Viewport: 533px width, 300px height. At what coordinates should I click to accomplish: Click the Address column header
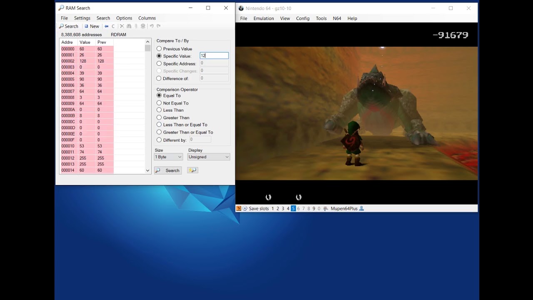pyautogui.click(x=68, y=42)
